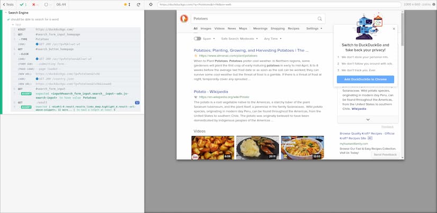Select the GET #search_form_input_homepage command
This screenshot has width=437, height=213.
[76, 34]
